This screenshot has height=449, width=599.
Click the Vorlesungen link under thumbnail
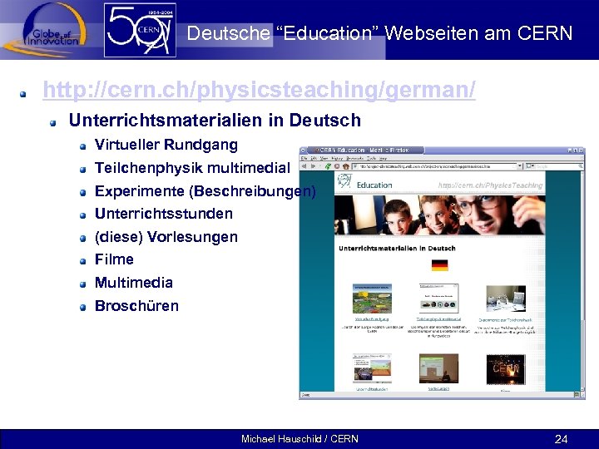coord(438,388)
